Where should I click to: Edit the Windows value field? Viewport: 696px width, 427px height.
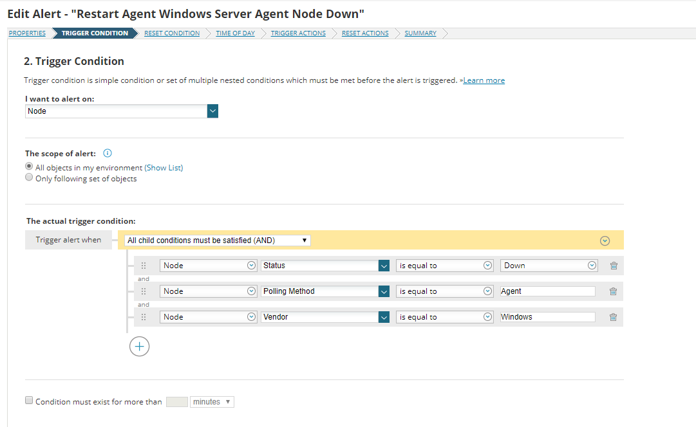click(x=548, y=317)
